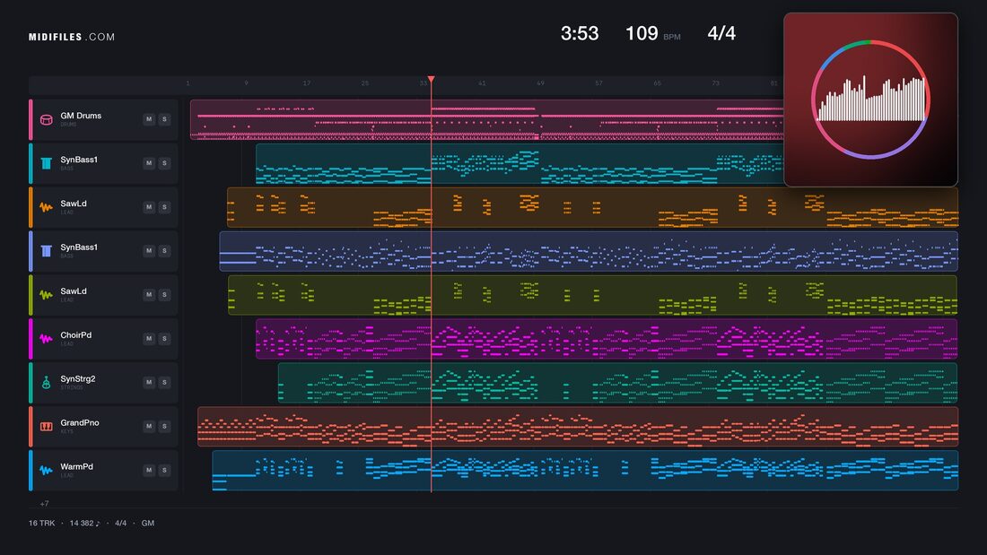The height and width of the screenshot is (555, 987).
Task: Click the GrandPno piano keys icon
Action: (x=46, y=427)
